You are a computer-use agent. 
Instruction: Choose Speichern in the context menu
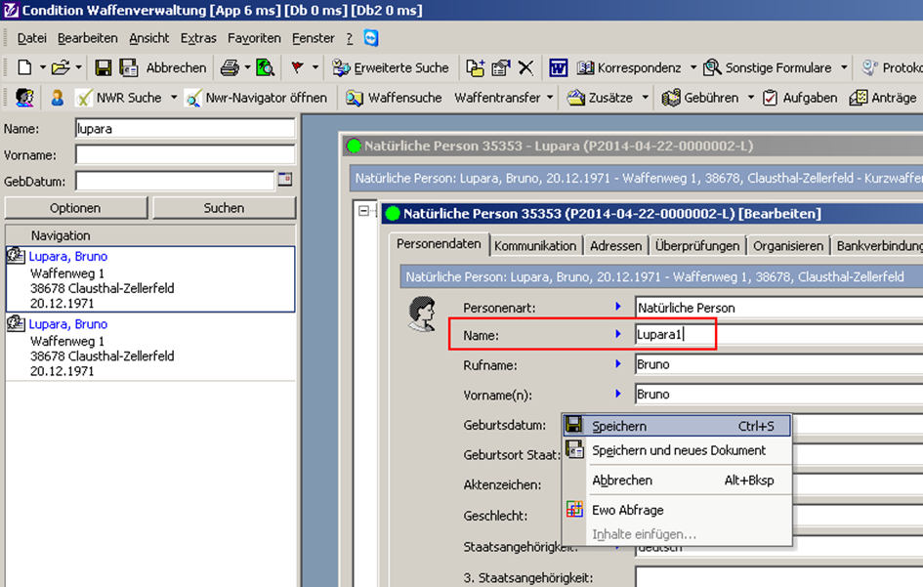[x=619, y=426]
